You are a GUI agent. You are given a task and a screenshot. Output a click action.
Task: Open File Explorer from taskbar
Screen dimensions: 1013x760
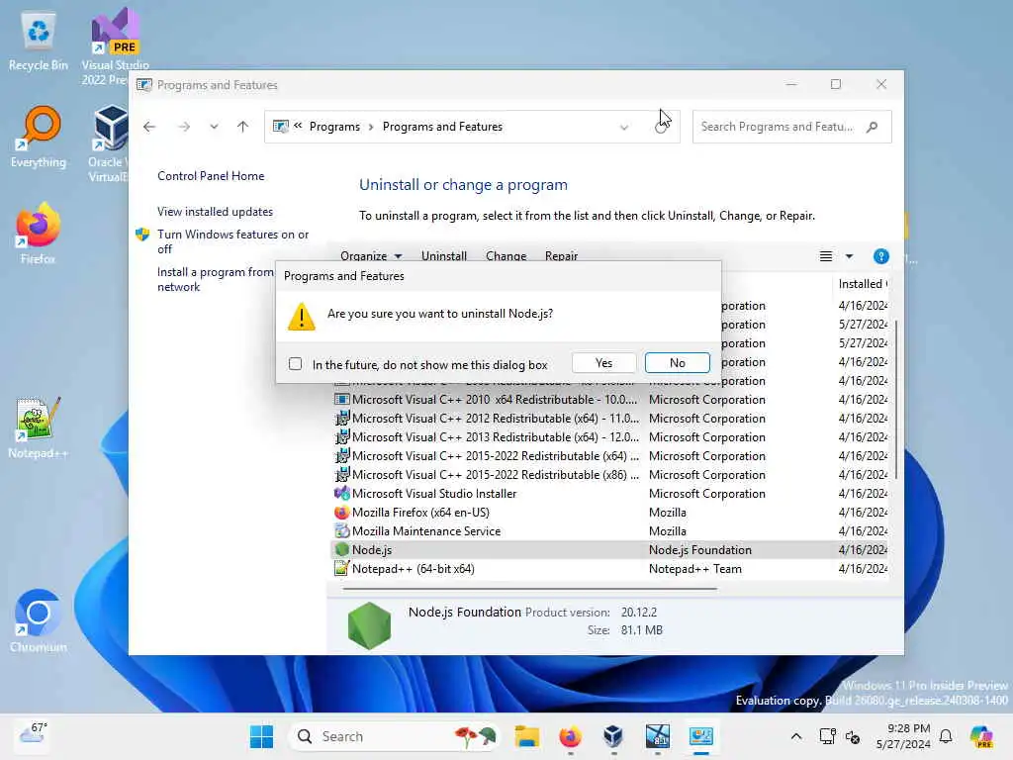point(526,736)
